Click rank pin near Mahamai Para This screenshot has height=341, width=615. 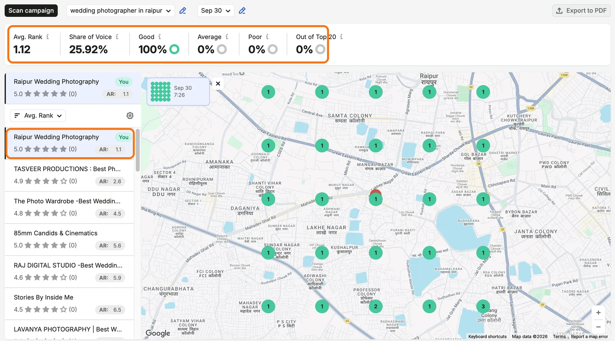tap(429, 252)
